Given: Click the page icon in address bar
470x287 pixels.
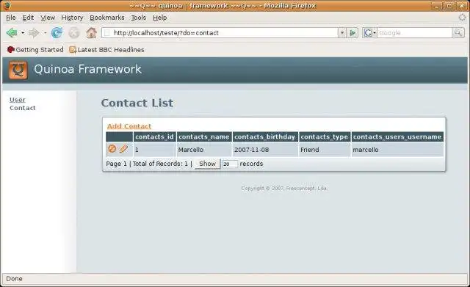Looking at the screenshot, I should coord(107,32).
